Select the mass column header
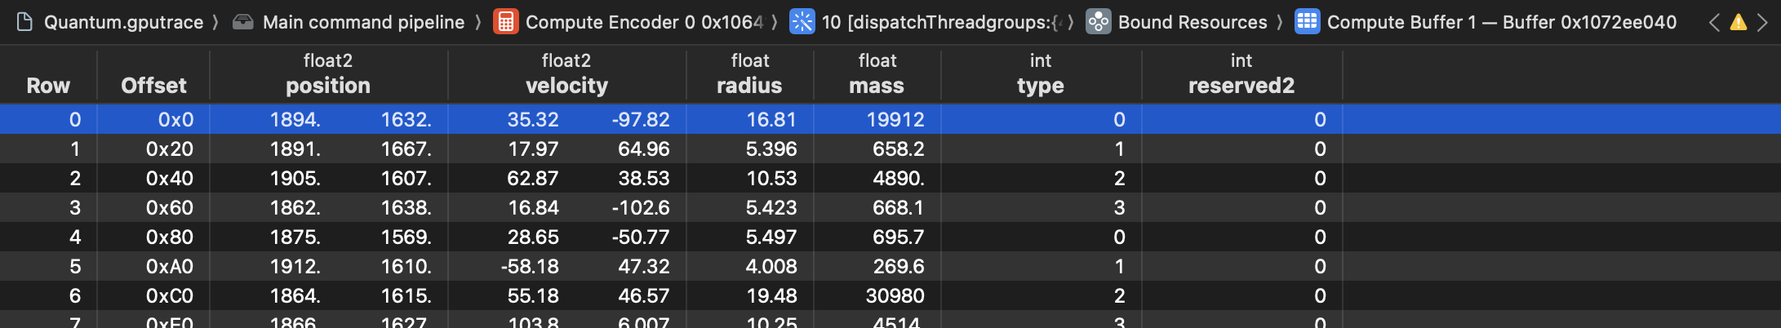This screenshot has width=1781, height=328. (877, 85)
